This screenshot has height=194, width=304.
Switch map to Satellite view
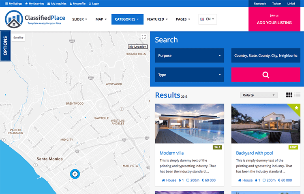coord(18,38)
